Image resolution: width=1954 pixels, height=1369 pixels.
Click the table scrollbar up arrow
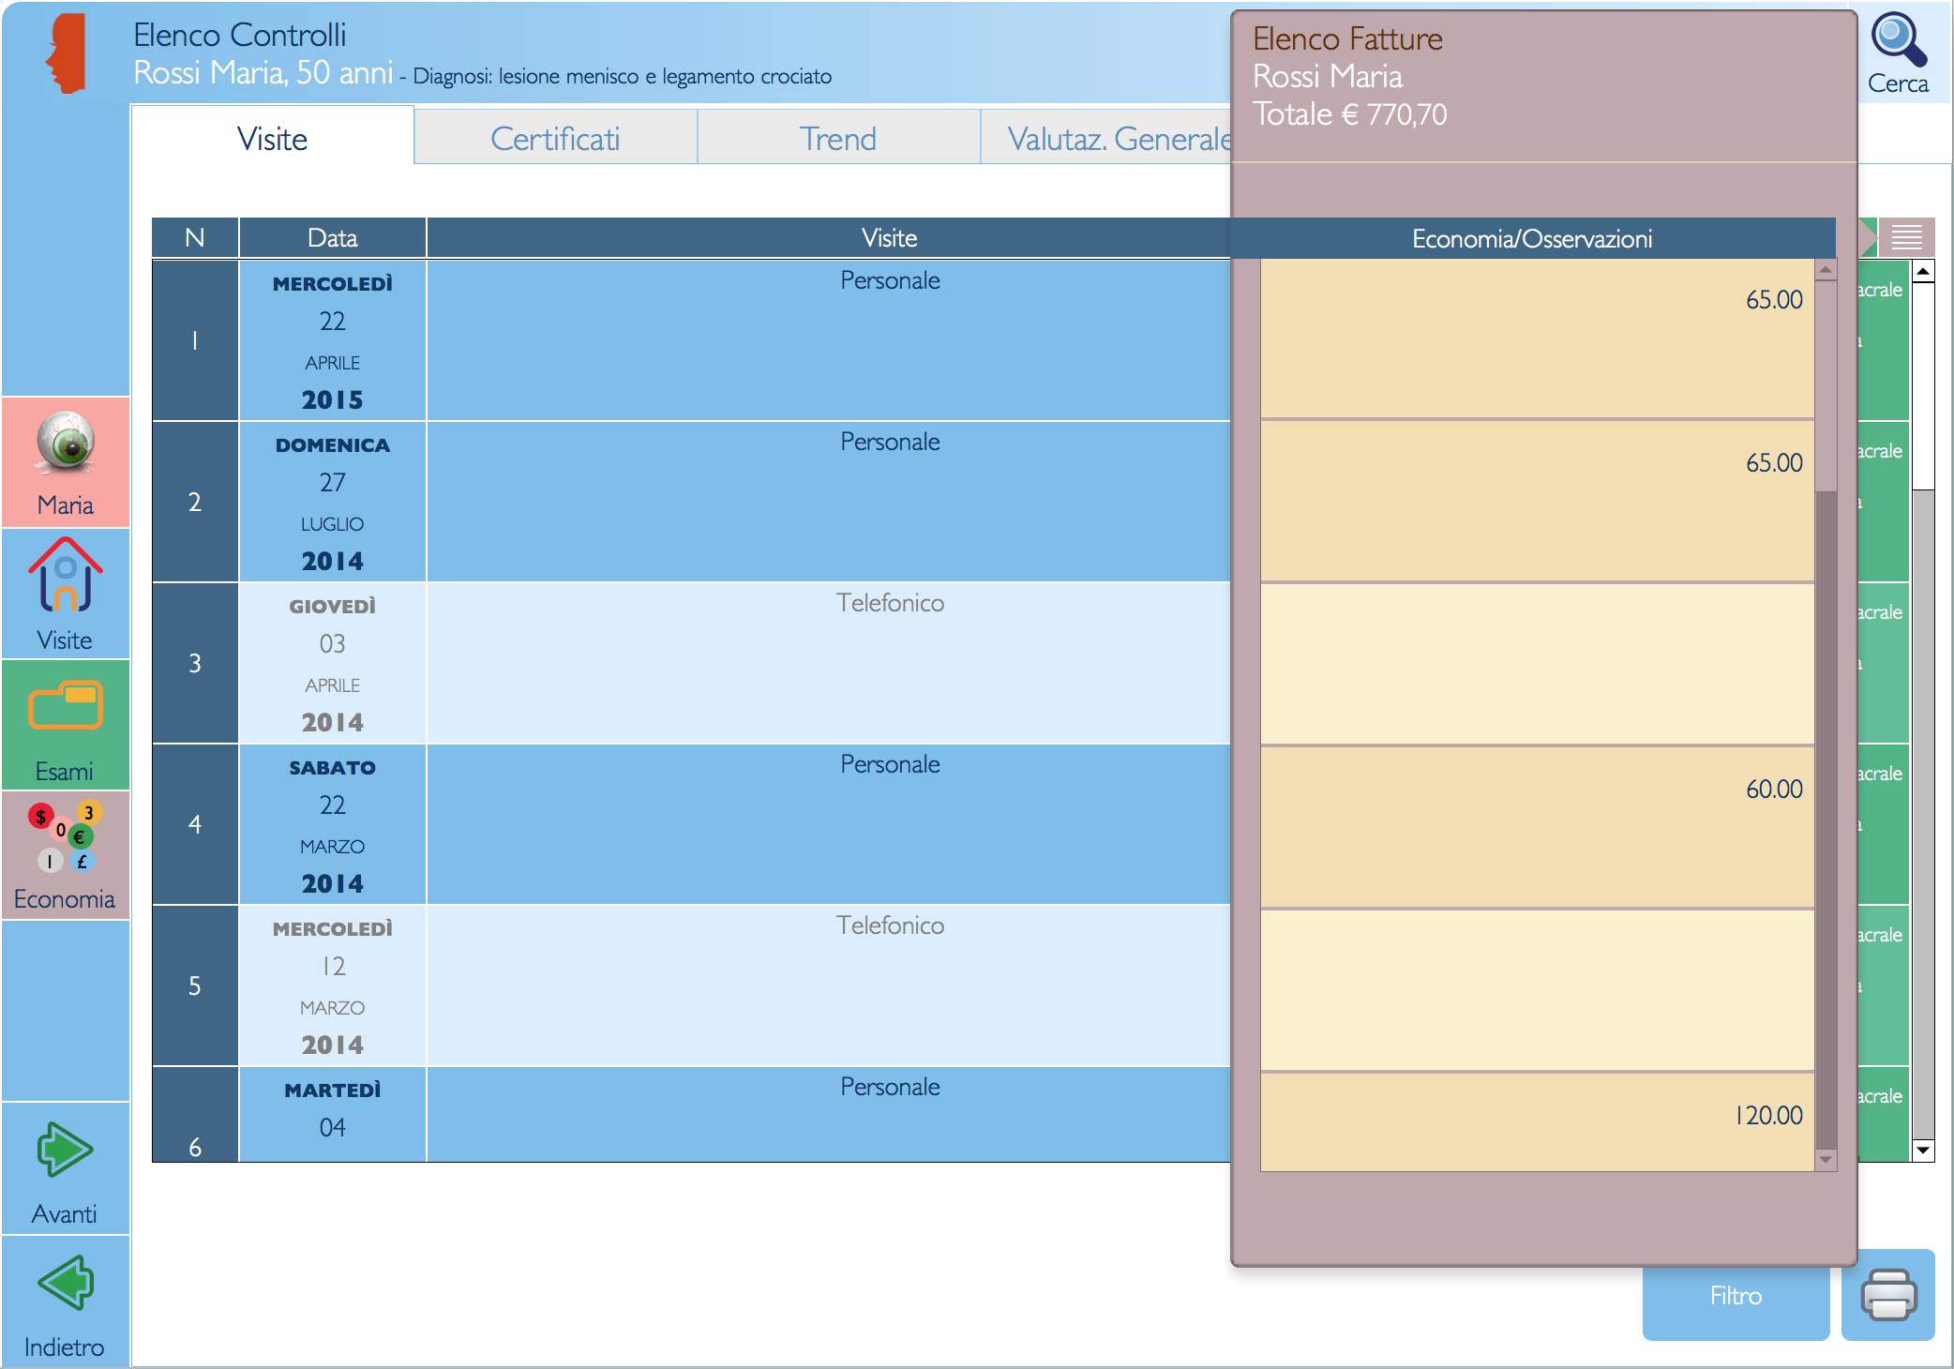tap(1923, 272)
